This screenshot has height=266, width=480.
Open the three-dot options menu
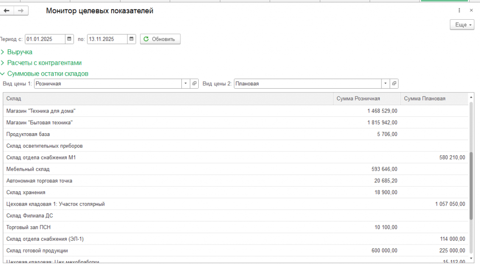459,10
